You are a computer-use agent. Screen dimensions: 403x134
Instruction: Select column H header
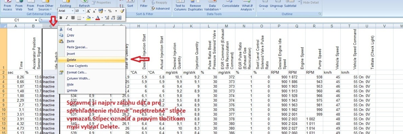(139, 26)
